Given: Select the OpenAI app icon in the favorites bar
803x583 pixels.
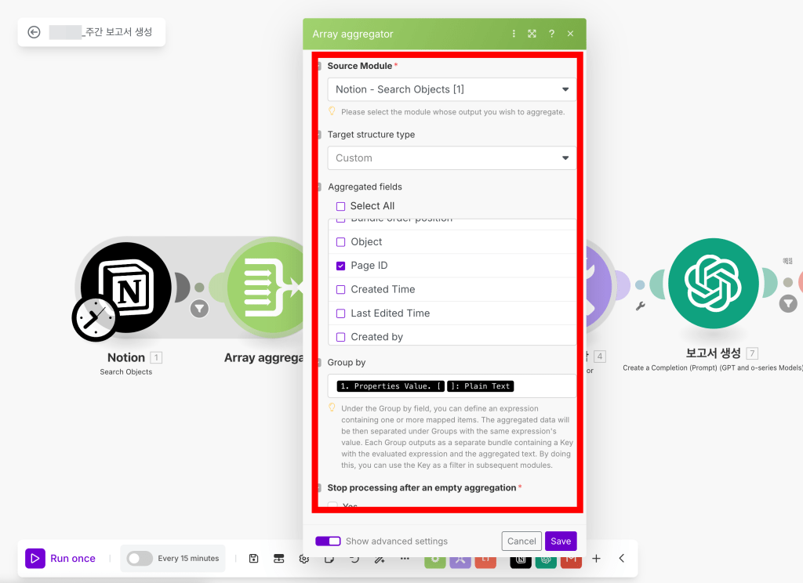Looking at the screenshot, I should [x=546, y=561].
